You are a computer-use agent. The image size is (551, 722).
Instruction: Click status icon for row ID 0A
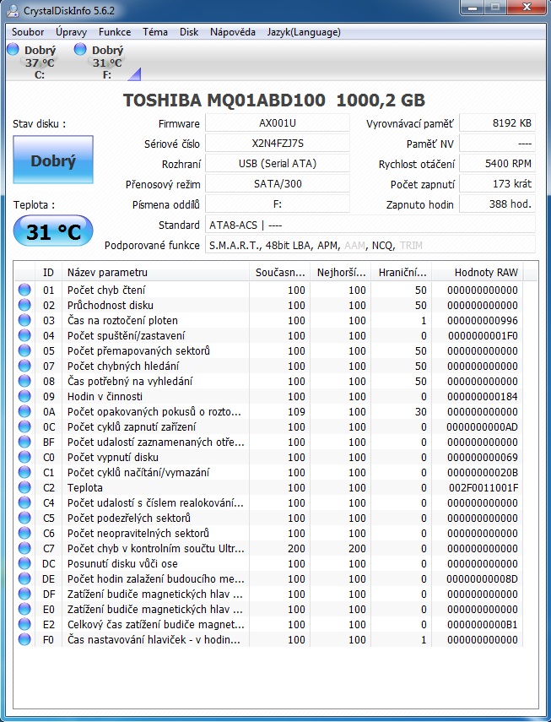pyautogui.click(x=24, y=411)
